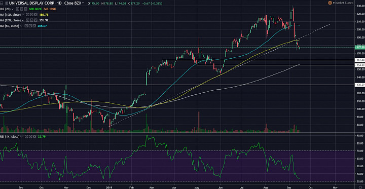The image size is (365, 189).
Task: Open settings for Vol (20) indicator
Action: pos(21,9)
